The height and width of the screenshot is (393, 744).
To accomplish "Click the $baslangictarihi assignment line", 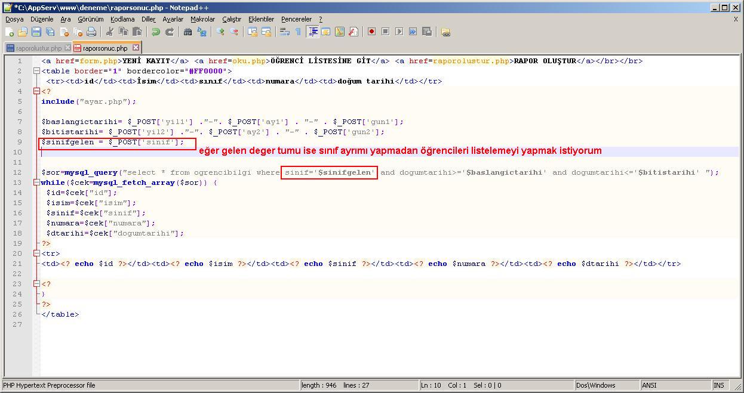I will 223,122.
